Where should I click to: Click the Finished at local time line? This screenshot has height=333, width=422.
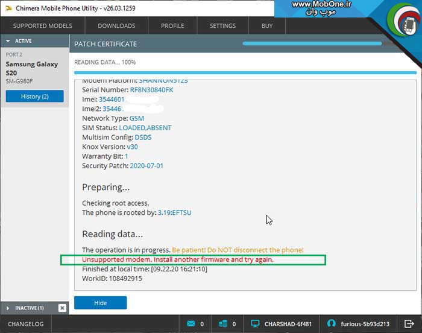pyautogui.click(x=145, y=269)
